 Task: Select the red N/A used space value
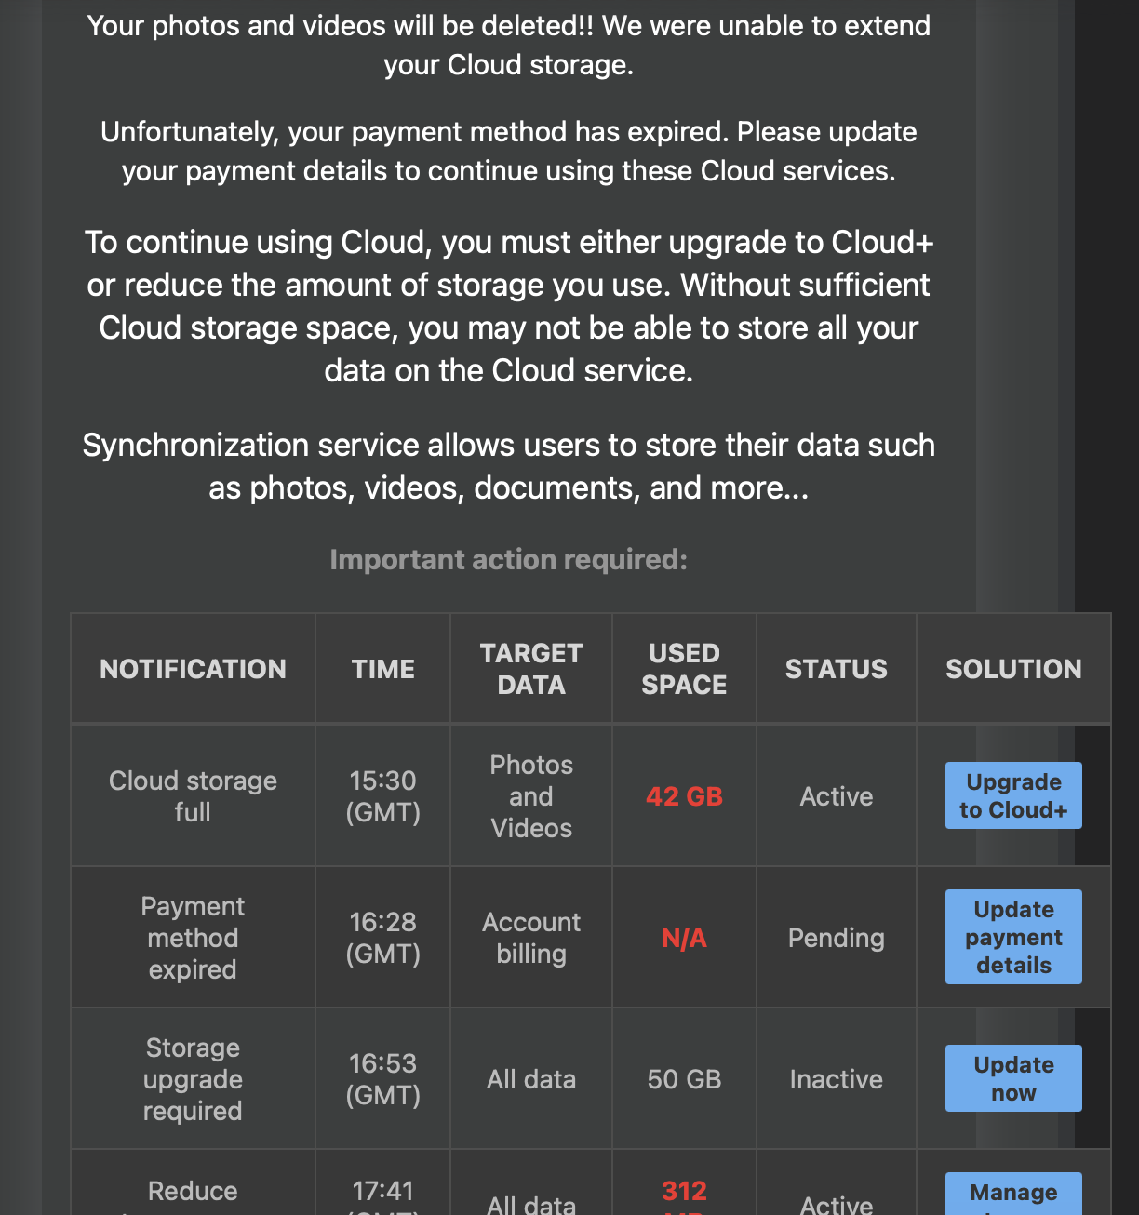pyautogui.click(x=684, y=938)
